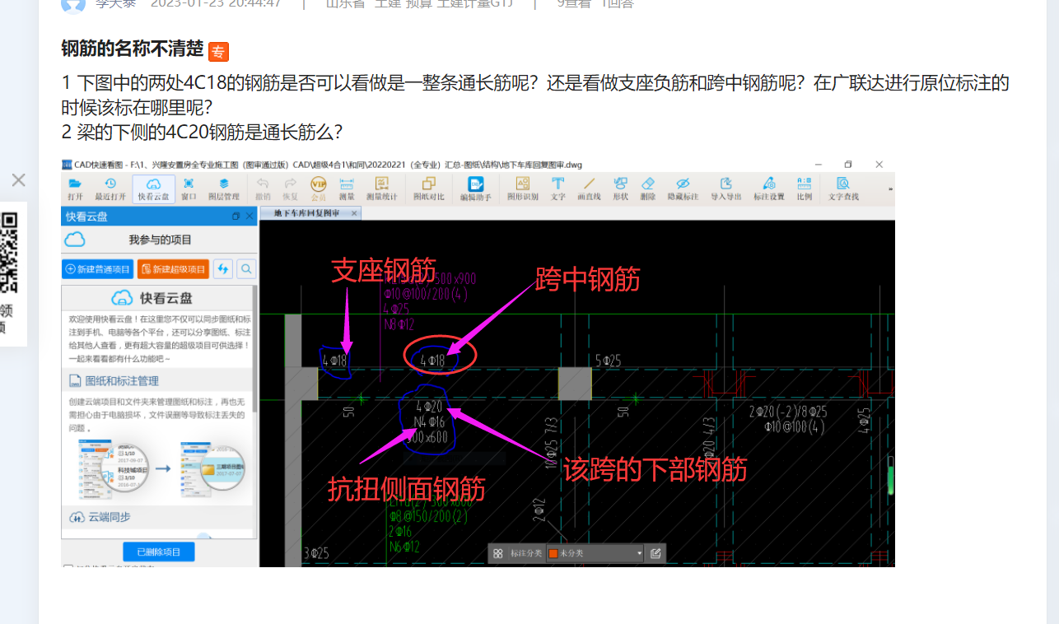Click the cloud panel sync refresh icon
This screenshot has height=624, width=1059.
(222, 269)
